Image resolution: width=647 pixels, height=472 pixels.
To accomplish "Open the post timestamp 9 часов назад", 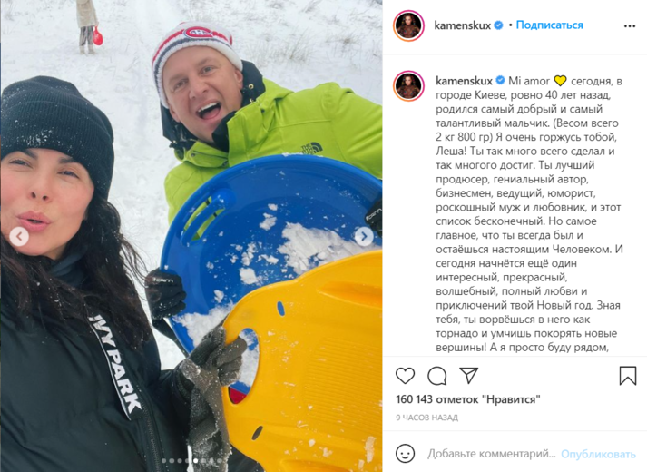I will [x=426, y=418].
